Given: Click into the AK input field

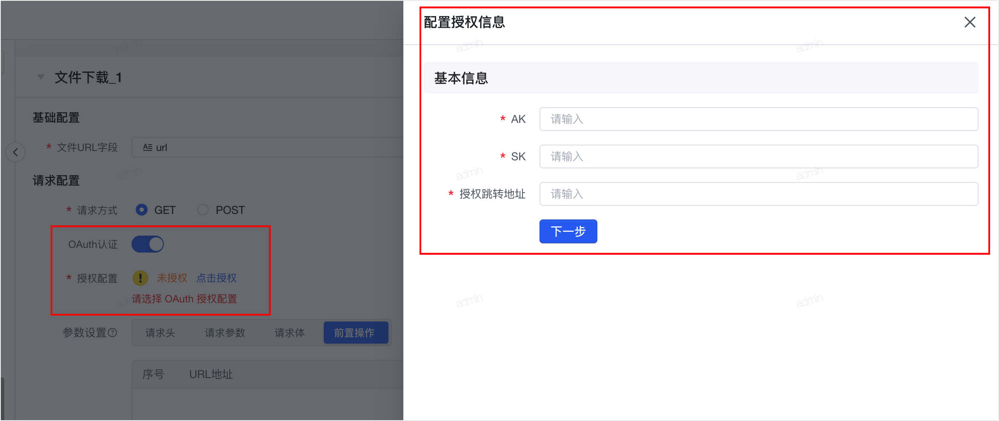Looking at the screenshot, I should click(759, 119).
